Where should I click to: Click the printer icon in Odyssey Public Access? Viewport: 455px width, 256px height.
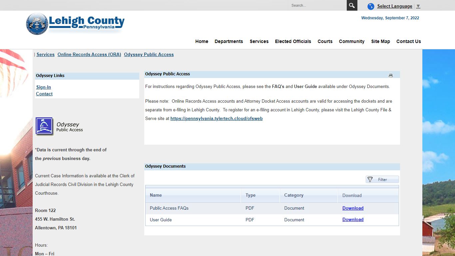point(390,76)
